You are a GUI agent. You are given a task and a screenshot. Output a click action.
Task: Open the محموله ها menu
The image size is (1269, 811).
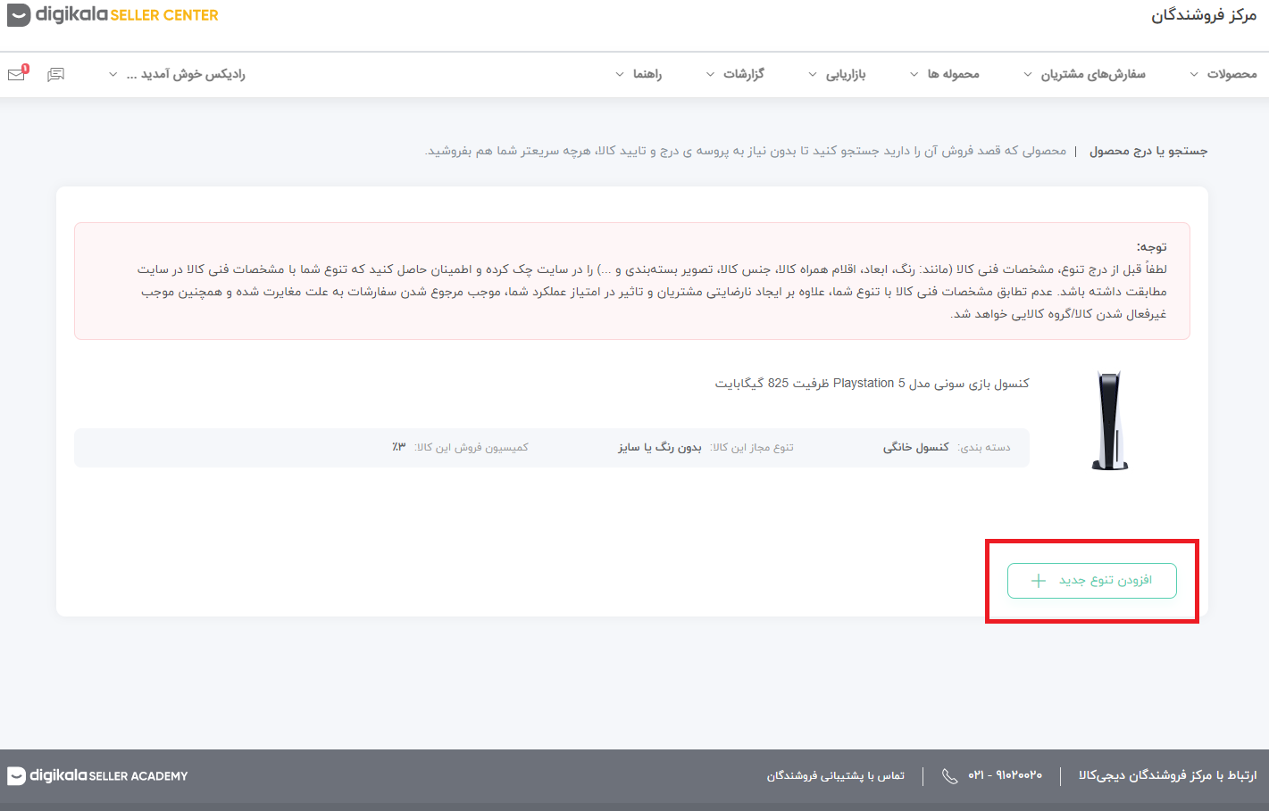[945, 74]
